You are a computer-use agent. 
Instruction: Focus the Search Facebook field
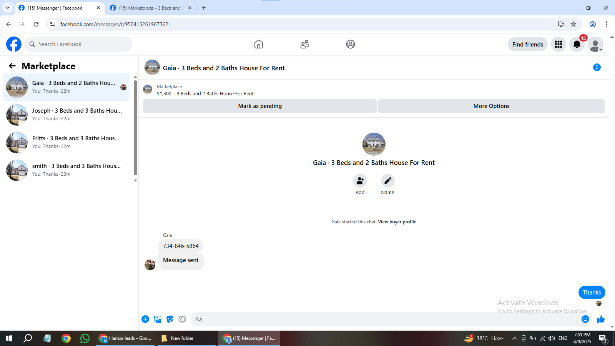pyautogui.click(x=78, y=44)
